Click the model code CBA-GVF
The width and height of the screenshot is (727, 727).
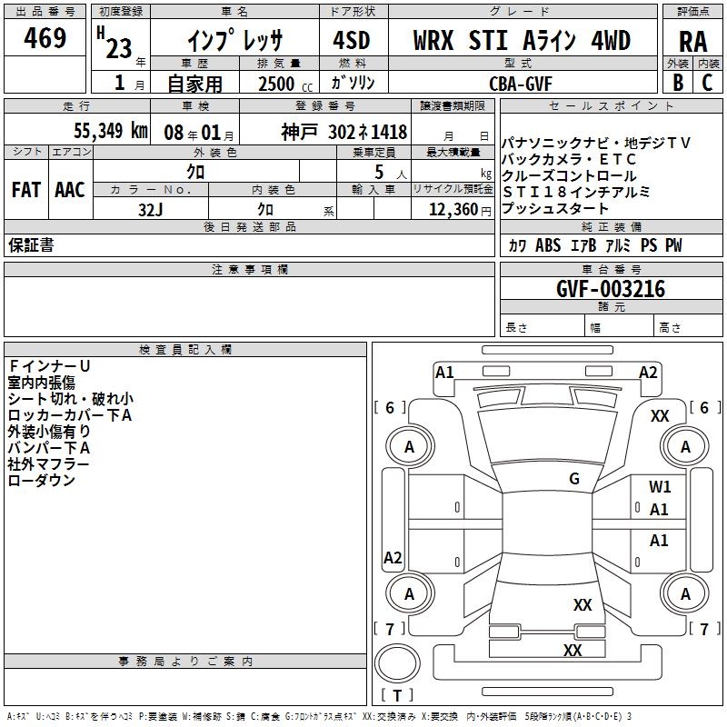[x=520, y=84]
